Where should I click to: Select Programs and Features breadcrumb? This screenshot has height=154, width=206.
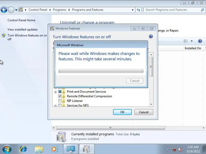(88, 10)
